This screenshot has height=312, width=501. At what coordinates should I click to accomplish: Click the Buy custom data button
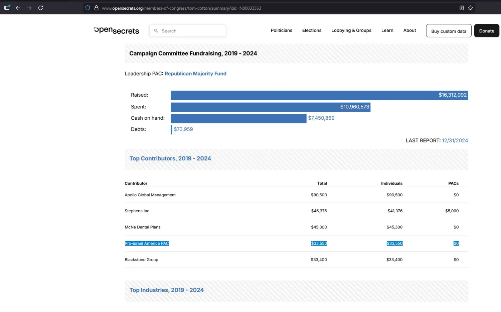pos(449,31)
